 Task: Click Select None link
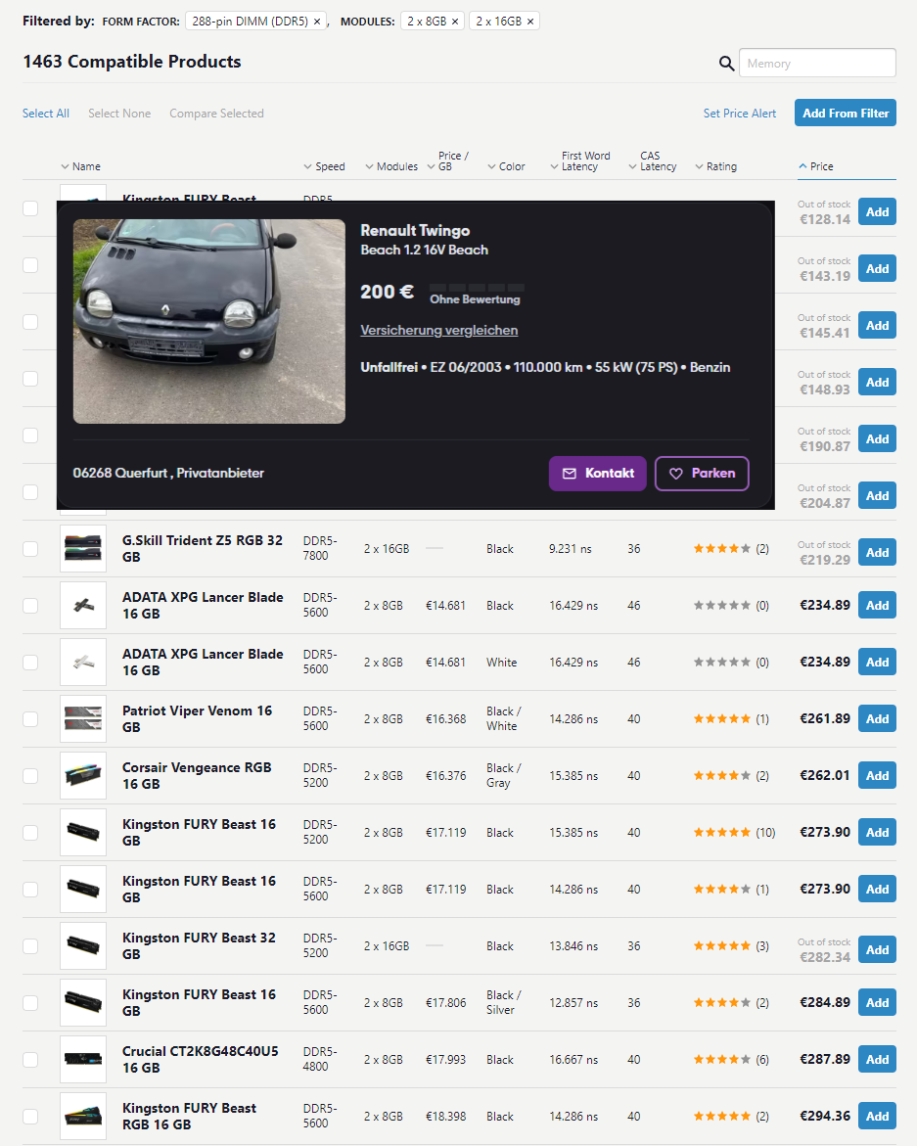(119, 114)
